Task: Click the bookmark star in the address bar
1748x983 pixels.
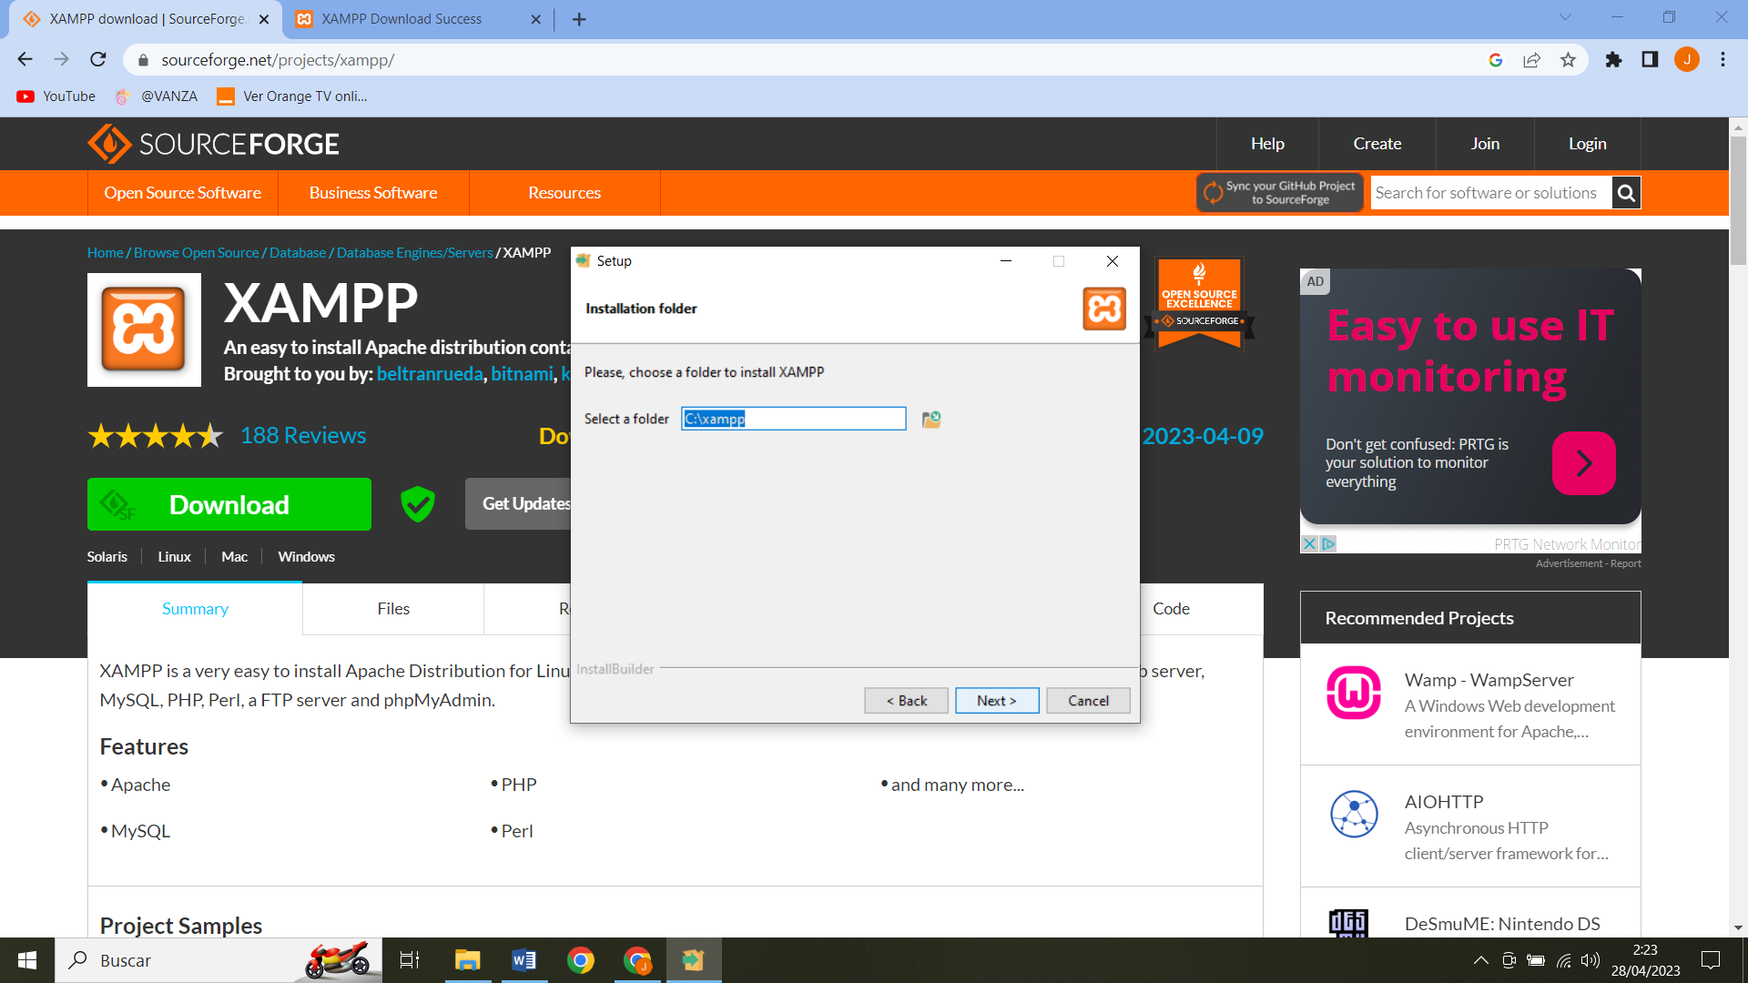Action: 1568,59
